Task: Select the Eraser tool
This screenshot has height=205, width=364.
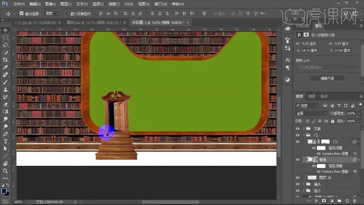Action: tap(5, 105)
